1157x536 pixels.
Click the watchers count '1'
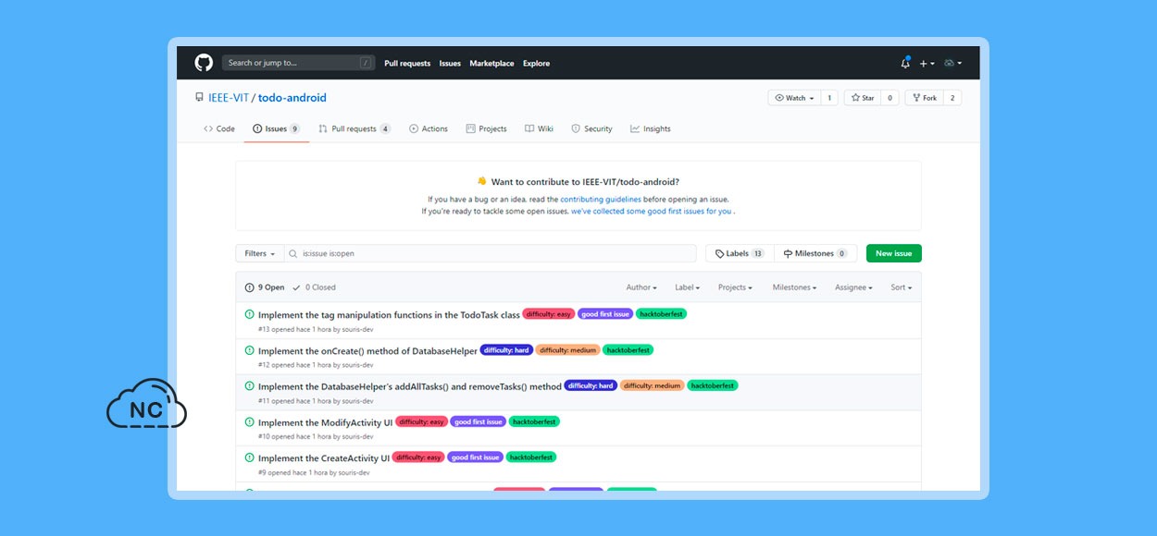[x=829, y=98]
